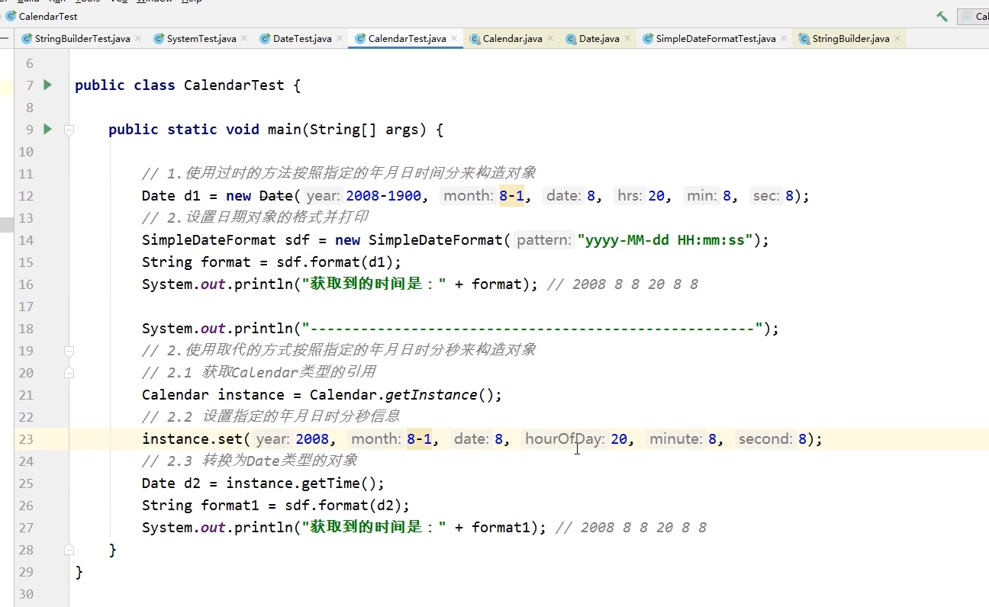This screenshot has width=989, height=607.
Task: Close the SimpleDateFormatTest.java tab
Action: click(x=784, y=38)
